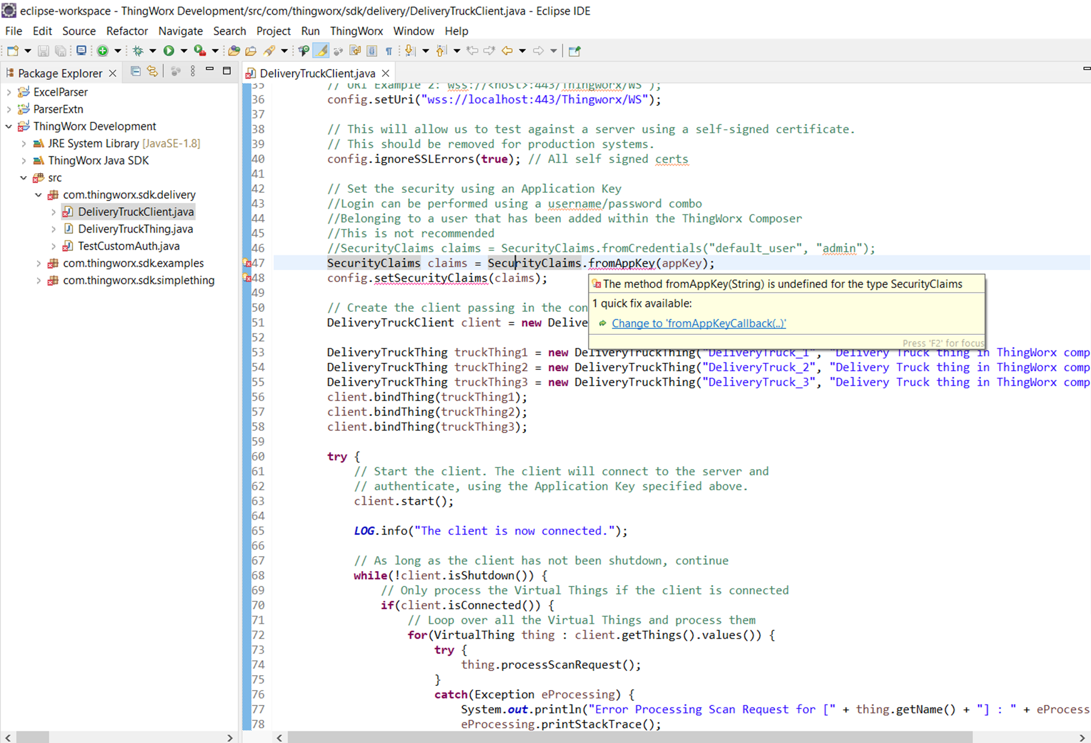Image resolution: width=1091 pixels, height=743 pixels.
Task: Toggle Mark Occurrences highlighting in toolbar
Action: coord(322,51)
